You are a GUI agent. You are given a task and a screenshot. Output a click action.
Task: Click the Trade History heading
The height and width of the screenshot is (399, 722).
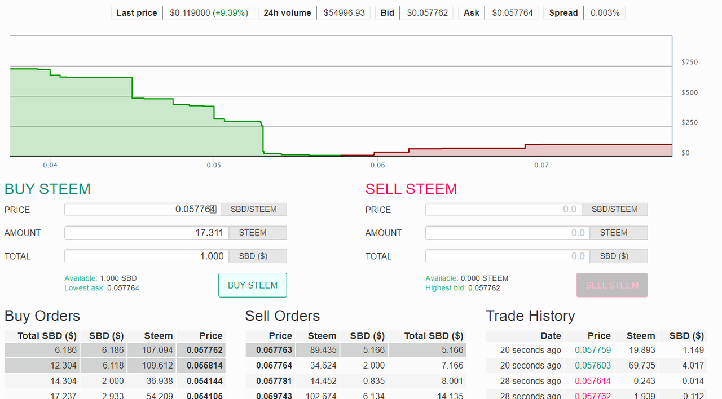[x=530, y=316]
